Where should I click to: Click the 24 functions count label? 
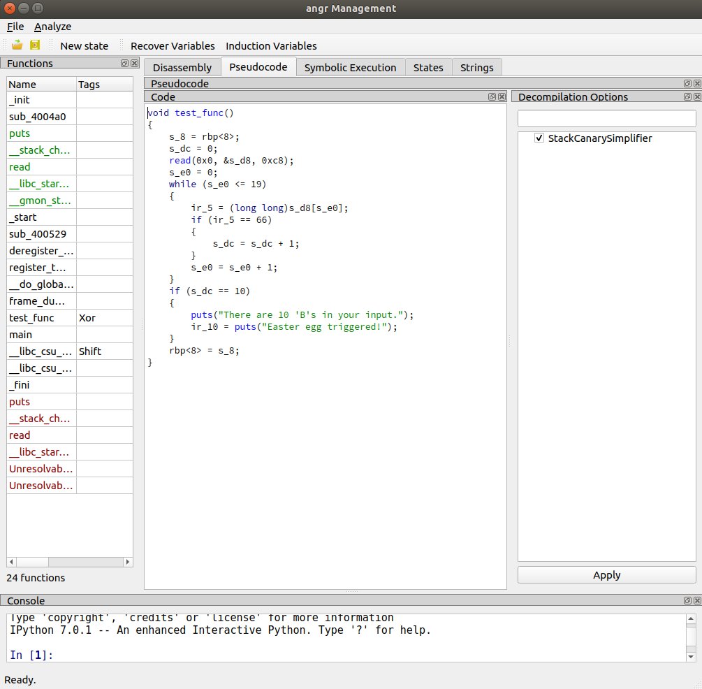(x=36, y=577)
